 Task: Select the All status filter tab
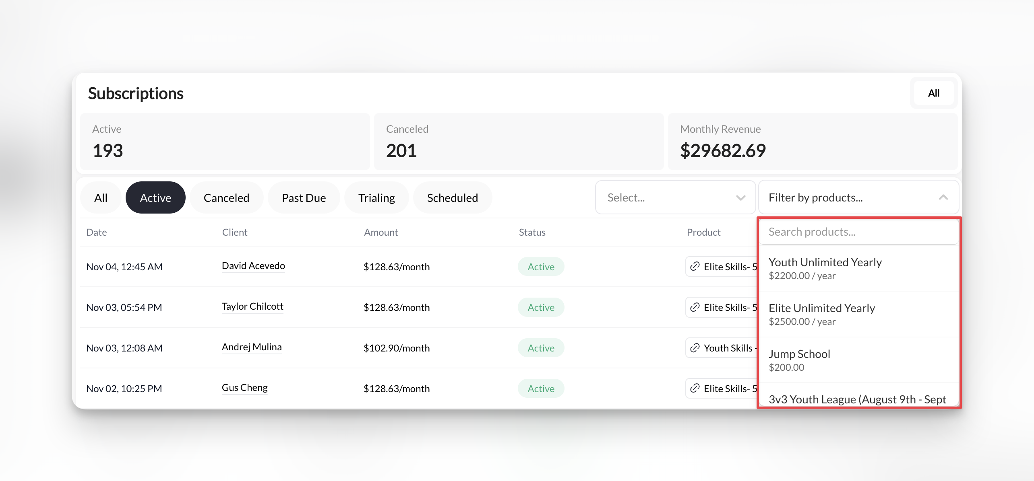point(101,198)
